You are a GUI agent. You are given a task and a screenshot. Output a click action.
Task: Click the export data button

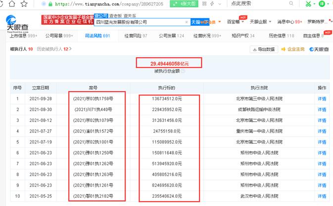[x=264, y=49]
